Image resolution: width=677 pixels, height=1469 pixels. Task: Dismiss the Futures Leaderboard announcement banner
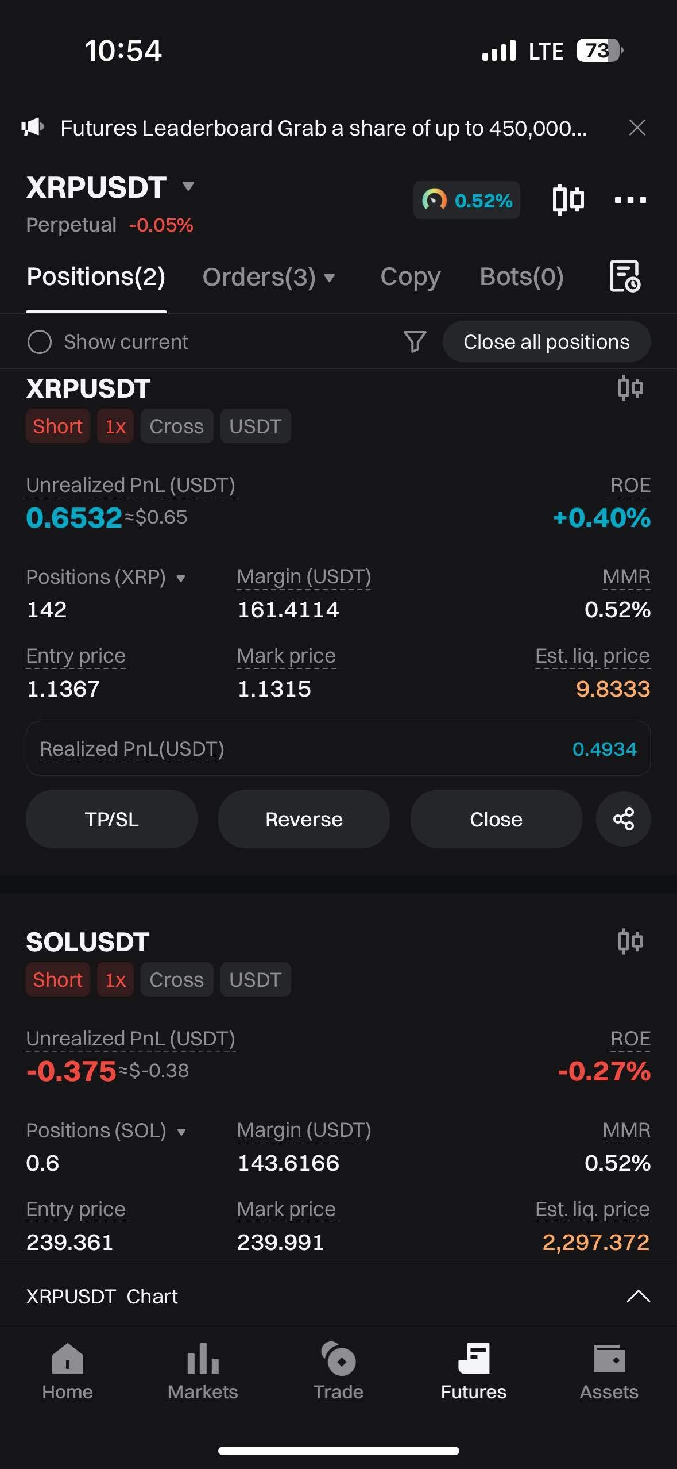coord(637,128)
